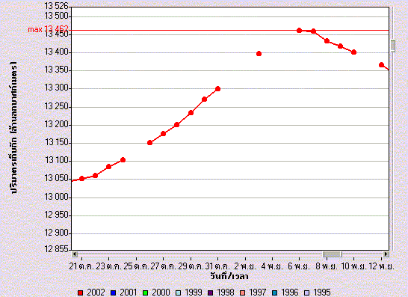Click the horizontal scrollbar right arrow
The image size is (408, 297).
pyautogui.click(x=386, y=254)
